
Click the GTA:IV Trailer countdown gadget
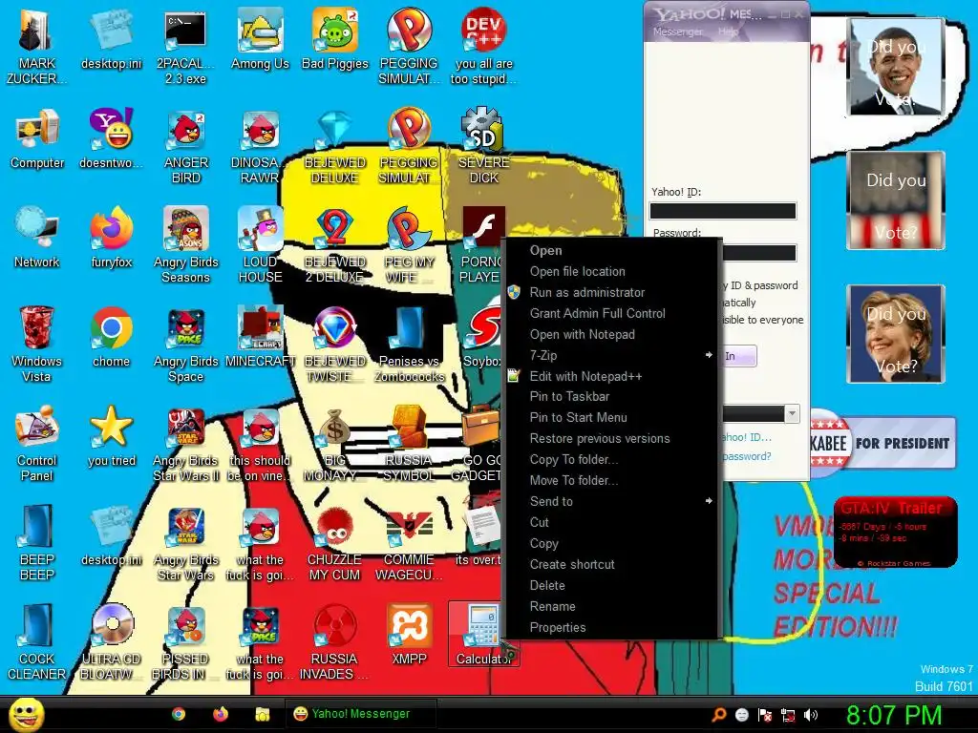(895, 533)
